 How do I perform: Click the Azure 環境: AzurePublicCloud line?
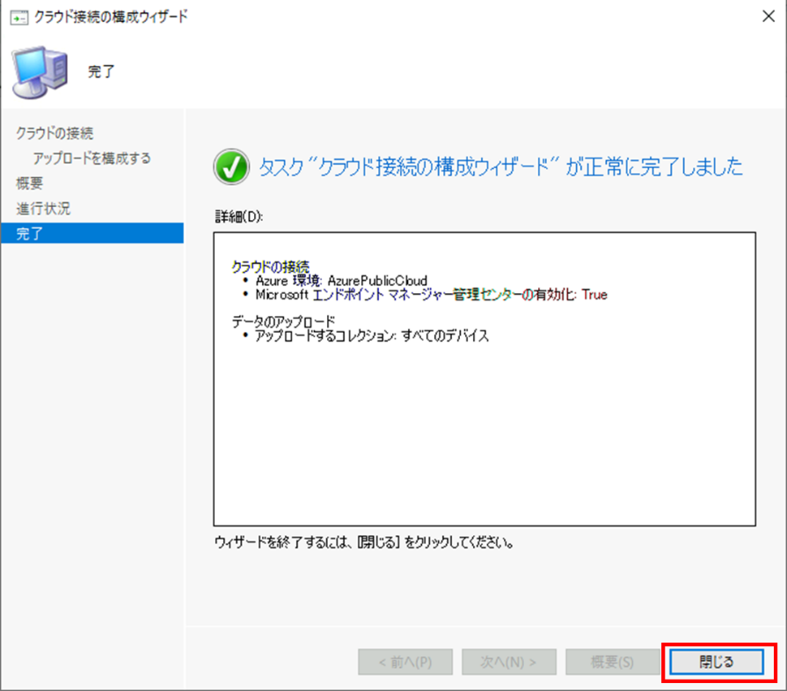341,281
